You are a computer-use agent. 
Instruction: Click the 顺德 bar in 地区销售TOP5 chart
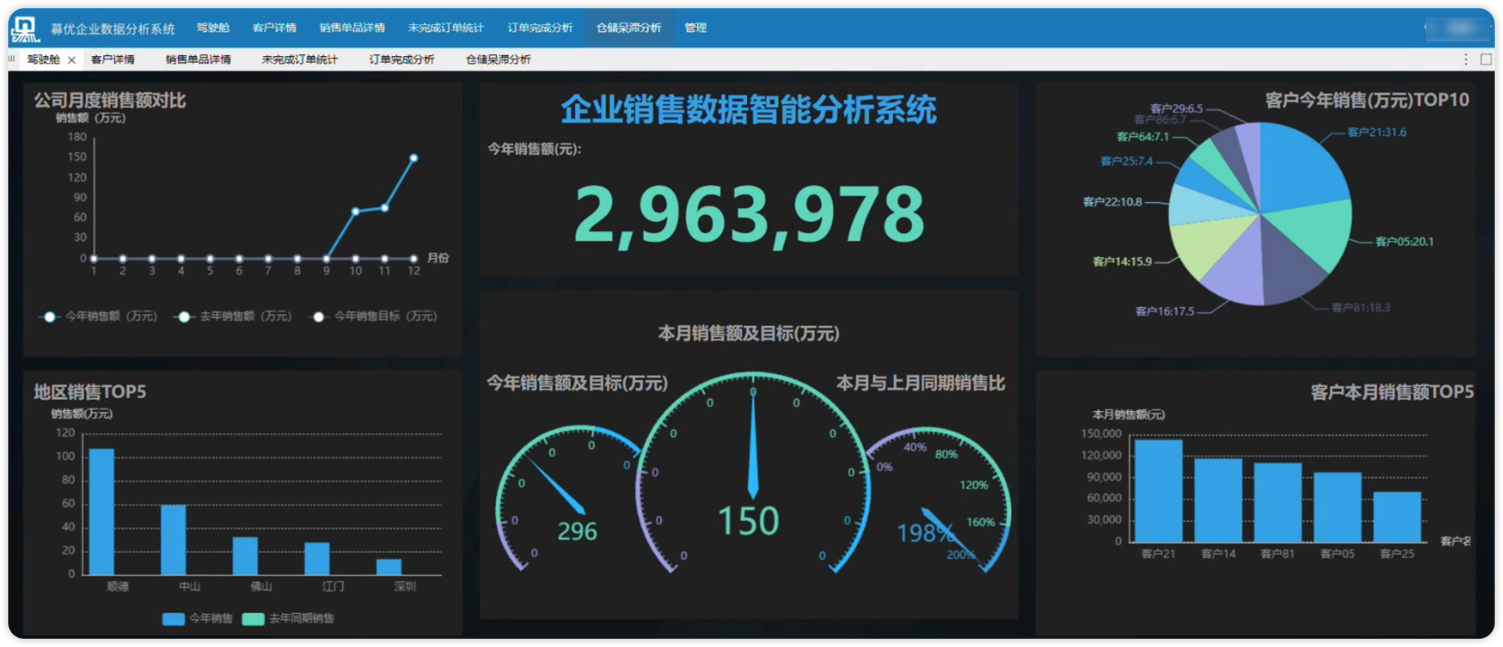point(102,512)
